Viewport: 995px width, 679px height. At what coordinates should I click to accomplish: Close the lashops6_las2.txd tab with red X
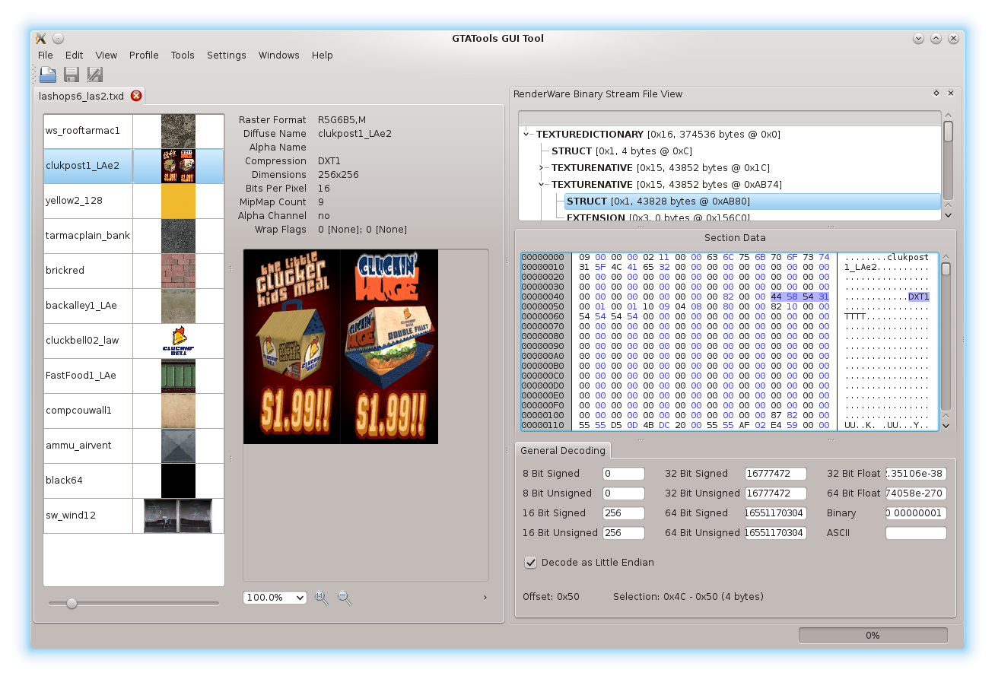coord(136,96)
